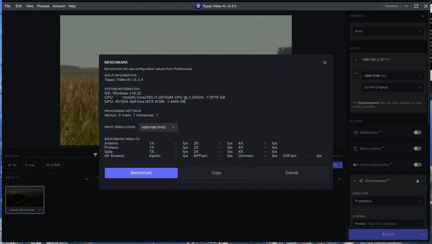
Task: Open the Help menu
Action: pos(72,6)
